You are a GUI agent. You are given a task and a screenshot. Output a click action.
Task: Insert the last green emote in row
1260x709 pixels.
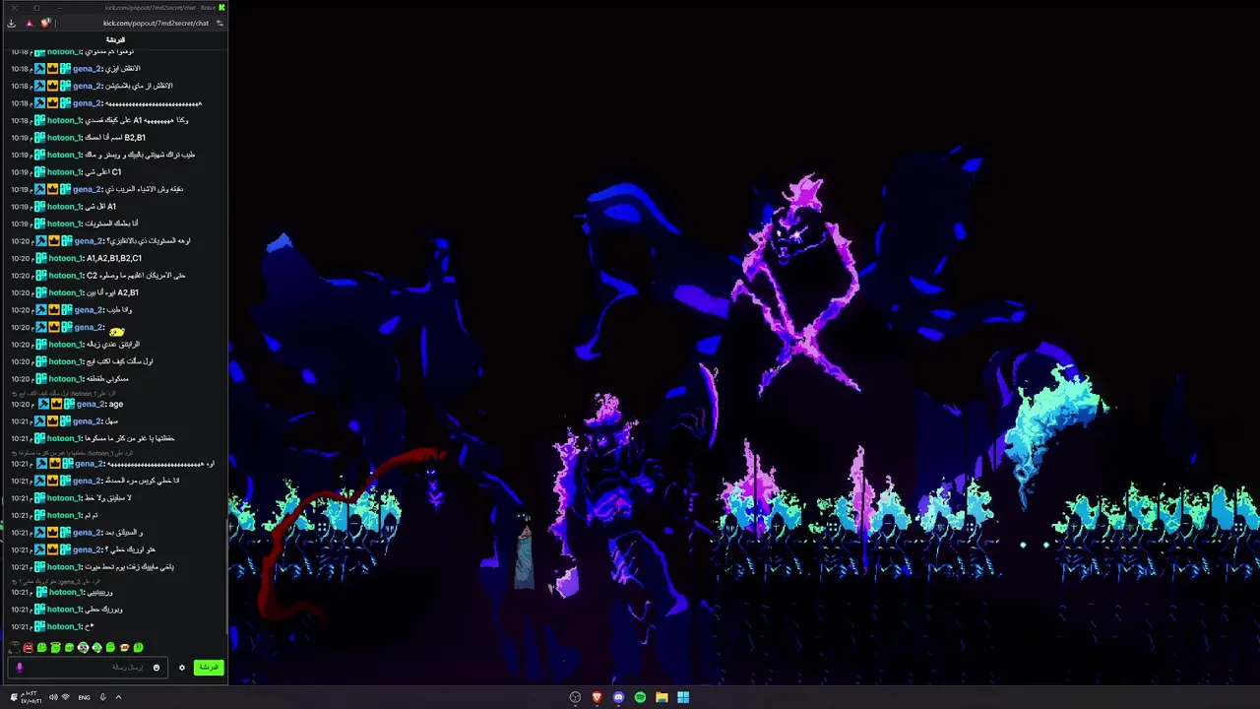[138, 647]
